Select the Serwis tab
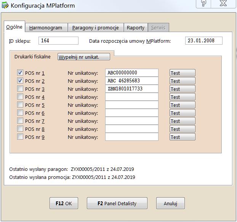This screenshot has height=222, width=237. click(159, 28)
